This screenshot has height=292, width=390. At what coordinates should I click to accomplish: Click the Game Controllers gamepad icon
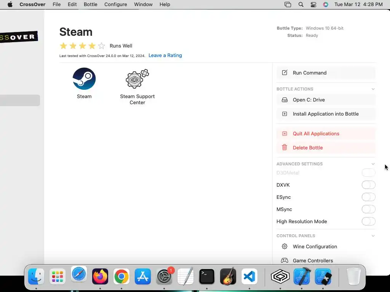pyautogui.click(x=285, y=260)
